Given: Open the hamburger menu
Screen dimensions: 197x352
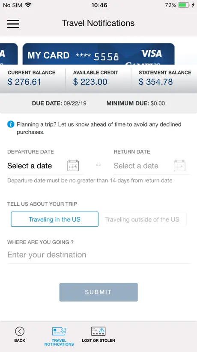Looking at the screenshot, I should 13,24.
